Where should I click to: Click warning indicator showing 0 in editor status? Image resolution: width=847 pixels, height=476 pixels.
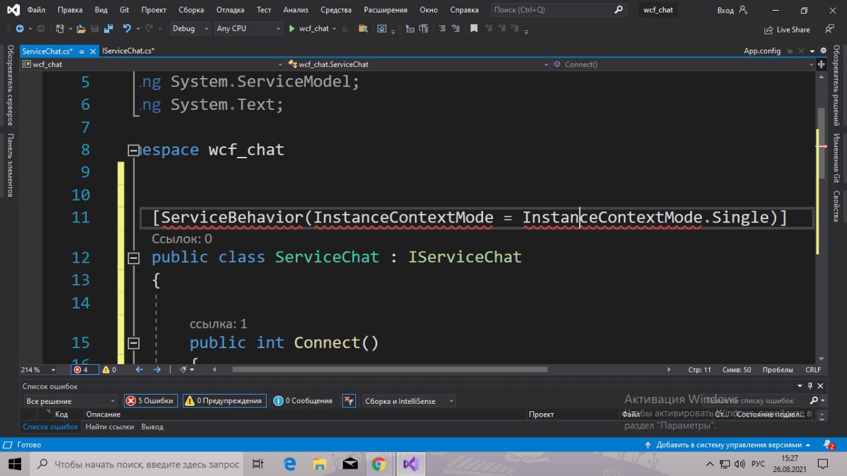[109, 369]
